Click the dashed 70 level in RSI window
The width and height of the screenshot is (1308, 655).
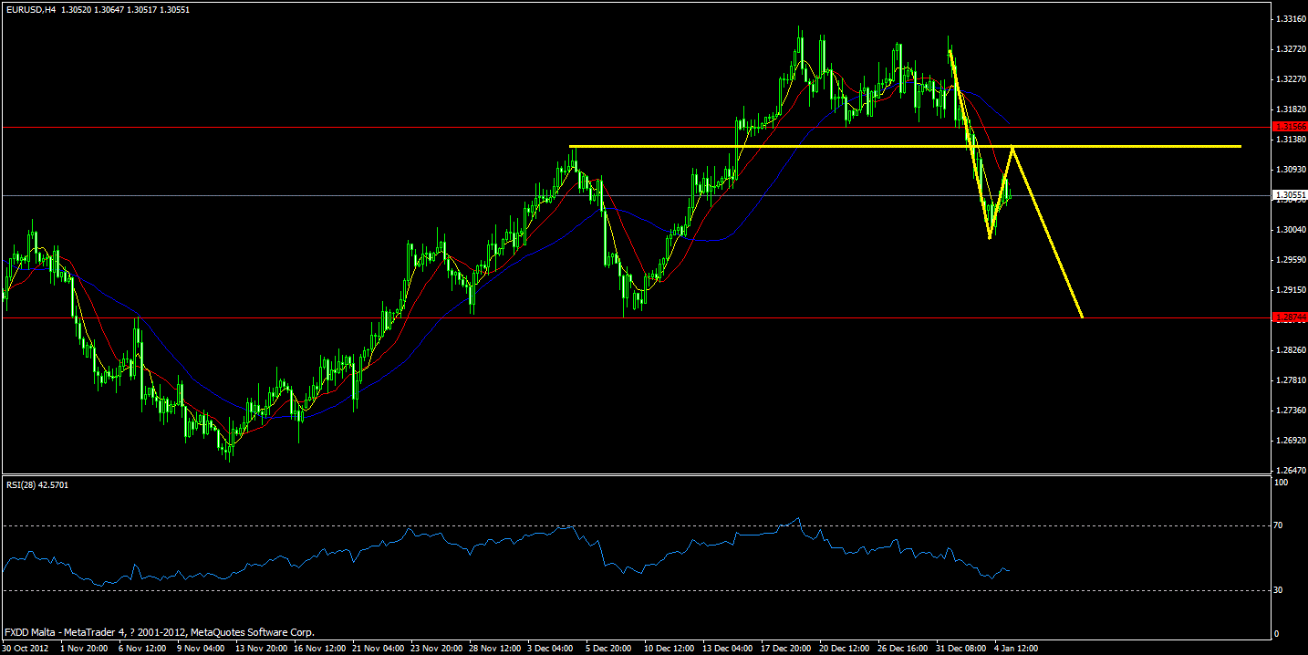click(638, 525)
